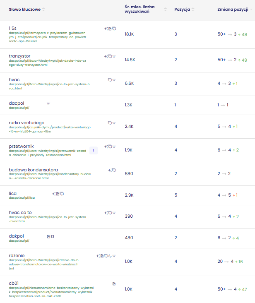Viewport: 255px width, 303px height.
Task: Click the sparkle icon in rdzenie row
Action: 98,256
